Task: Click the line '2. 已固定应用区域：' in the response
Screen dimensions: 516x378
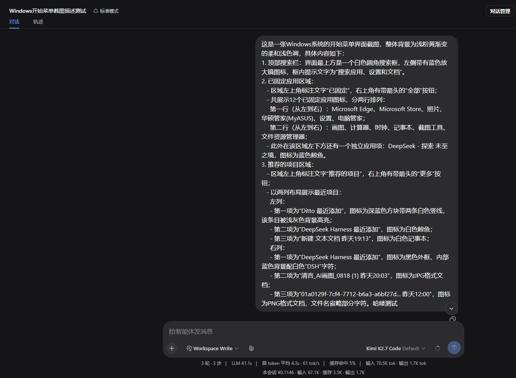Action: tap(288, 81)
